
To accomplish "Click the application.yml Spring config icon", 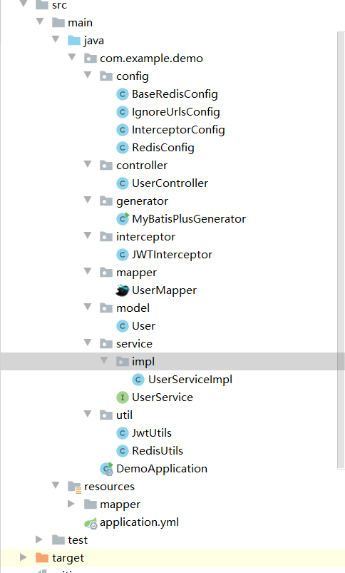I will [91, 523].
